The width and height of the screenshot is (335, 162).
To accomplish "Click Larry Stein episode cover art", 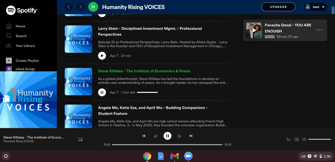I will 79,39.
